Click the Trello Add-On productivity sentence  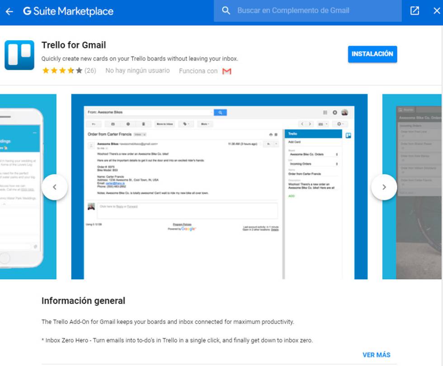[168, 322]
